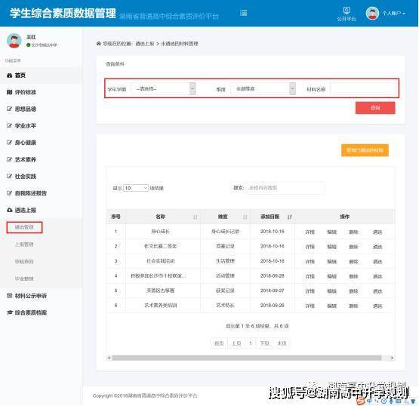This screenshot has width=419, height=406.
Task: Open the 公开平台 icon in top bar
Action: tap(347, 14)
